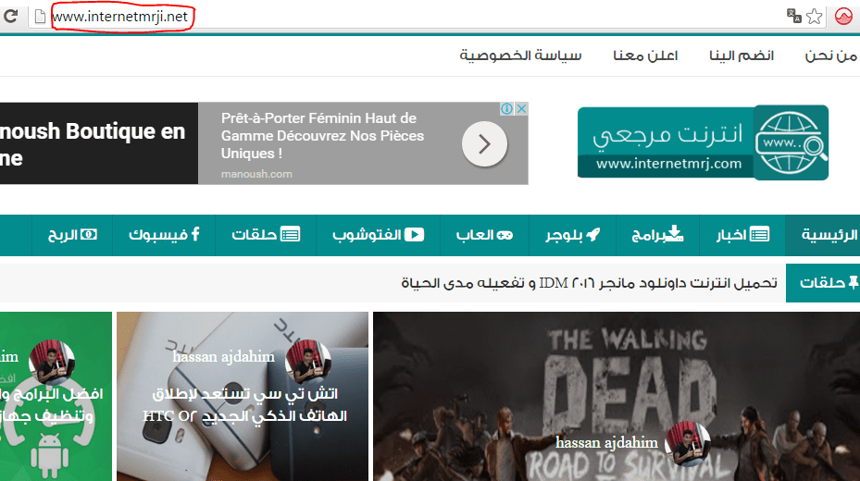Click the page document icon in address bar
The width and height of the screenshot is (860, 481).
click(x=40, y=17)
